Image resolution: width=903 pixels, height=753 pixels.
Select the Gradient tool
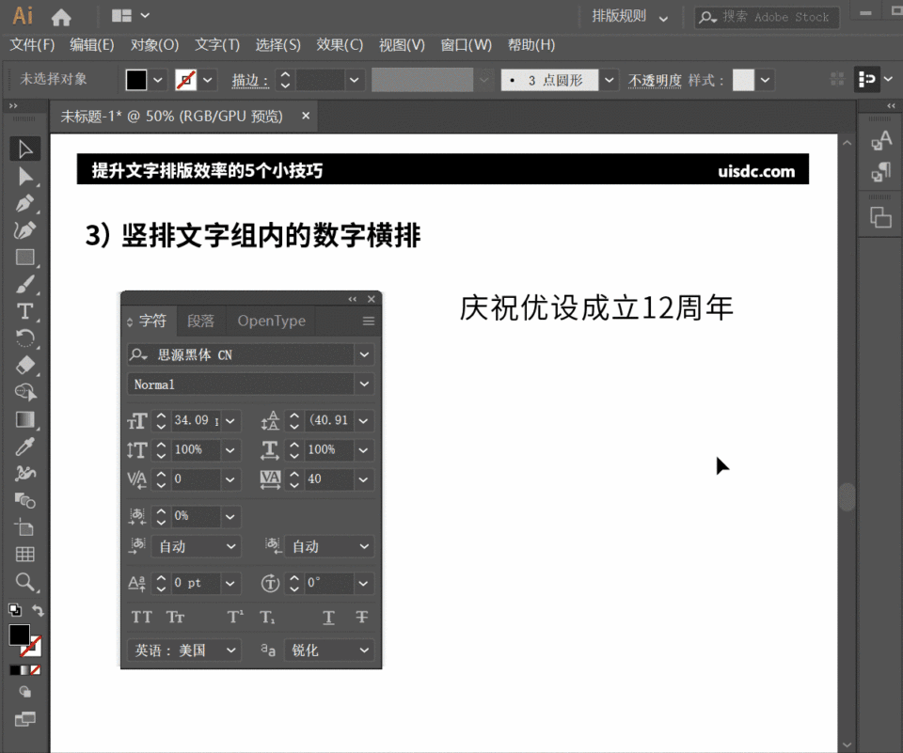pyautogui.click(x=25, y=419)
